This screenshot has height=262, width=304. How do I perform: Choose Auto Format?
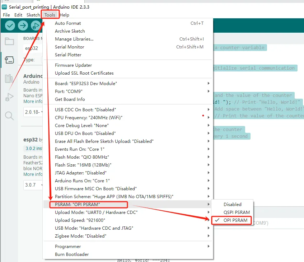(128, 23)
